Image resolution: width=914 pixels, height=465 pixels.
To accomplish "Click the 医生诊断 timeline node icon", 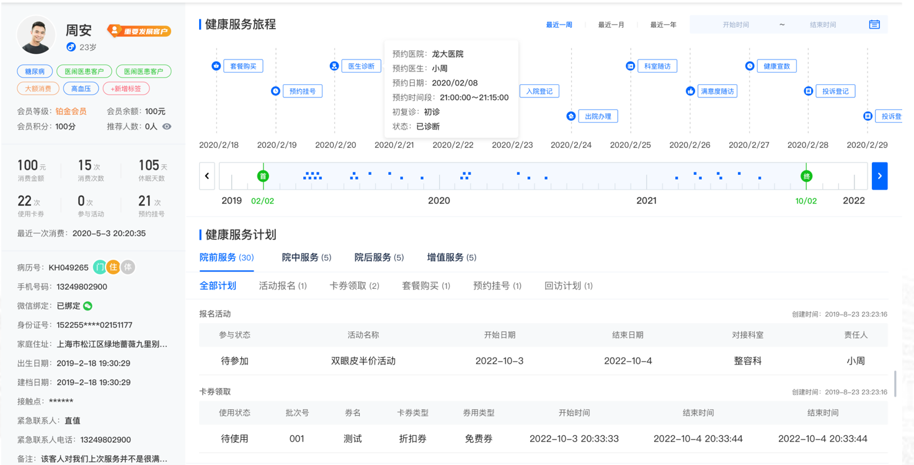I will [x=334, y=66].
